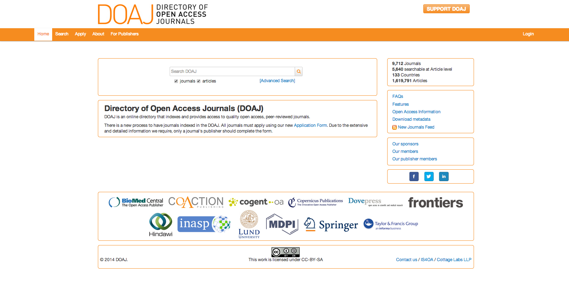Open the For Publishers menu item
Image resolution: width=569 pixels, height=294 pixels.
click(125, 34)
